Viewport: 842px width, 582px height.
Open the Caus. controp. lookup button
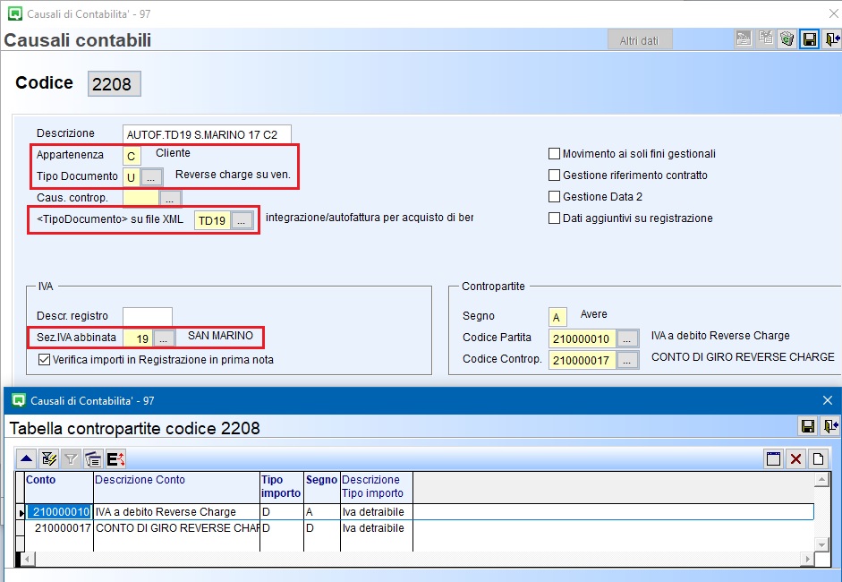(x=170, y=199)
